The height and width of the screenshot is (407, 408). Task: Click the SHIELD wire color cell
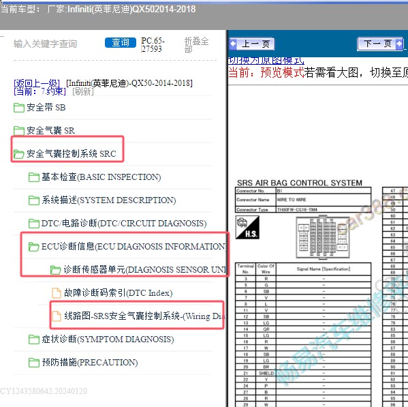click(266, 373)
